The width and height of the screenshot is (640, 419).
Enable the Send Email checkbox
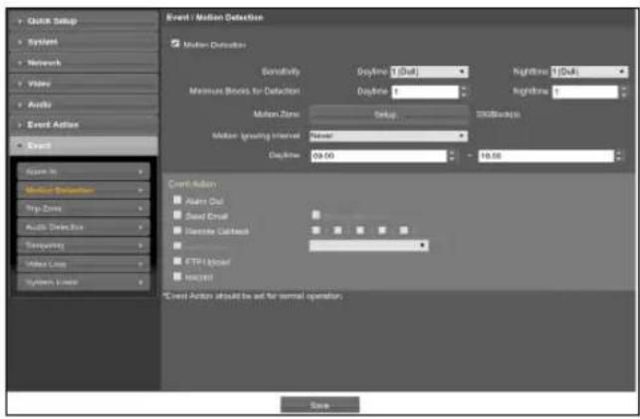(177, 215)
